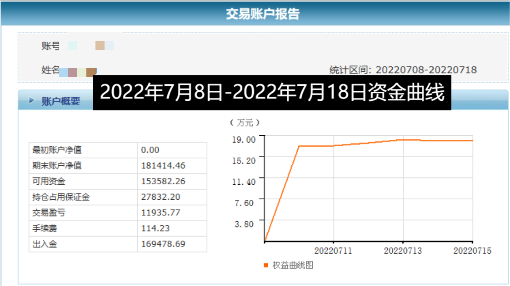This screenshot has width=510, height=286.
Task: Select the 持仓占用保证金 row label
Action: coord(61,197)
